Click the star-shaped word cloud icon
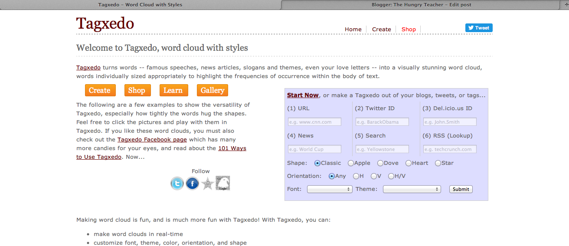 [x=208, y=184]
